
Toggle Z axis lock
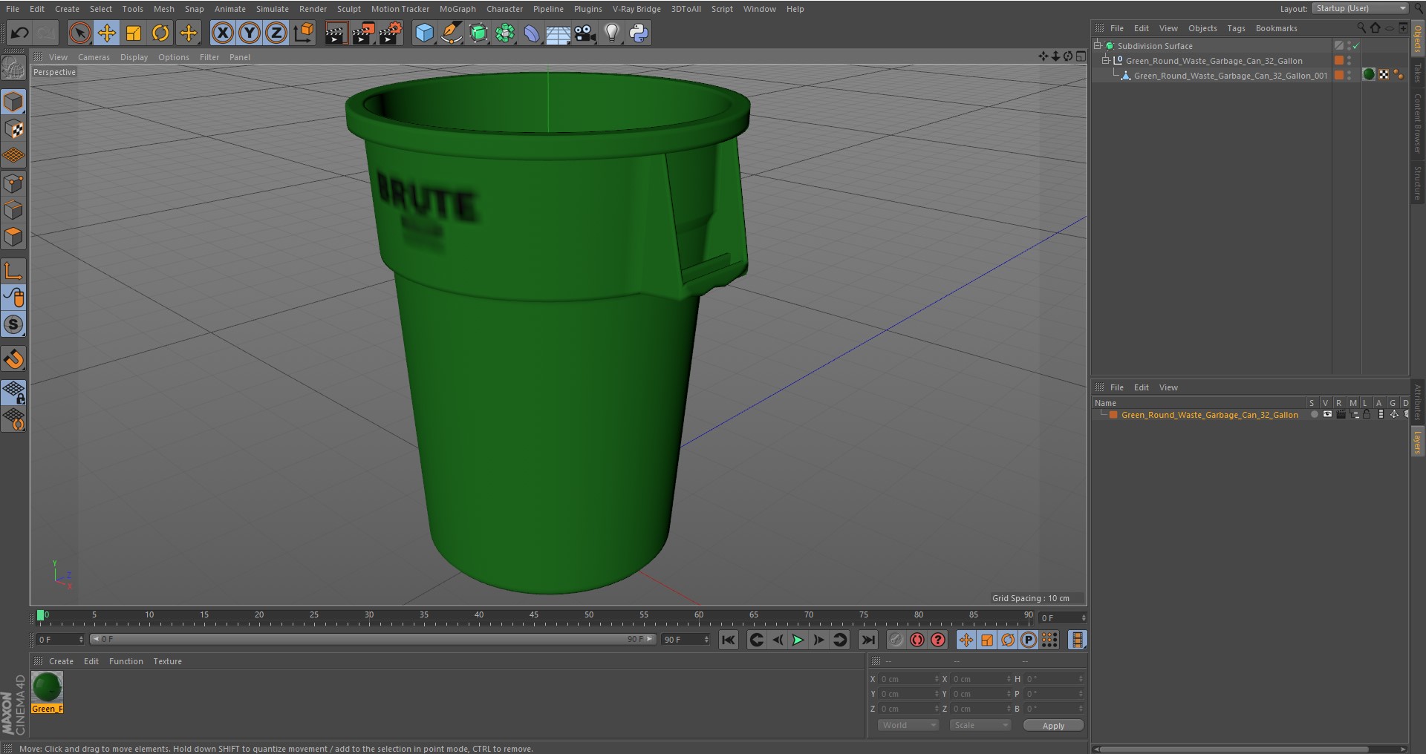coord(276,33)
